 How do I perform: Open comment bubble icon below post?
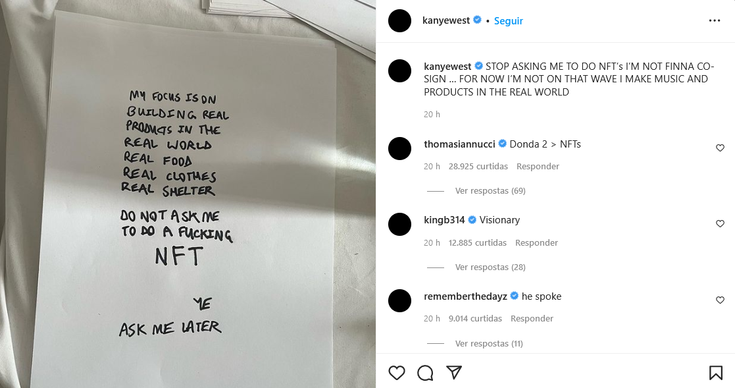pyautogui.click(x=425, y=373)
